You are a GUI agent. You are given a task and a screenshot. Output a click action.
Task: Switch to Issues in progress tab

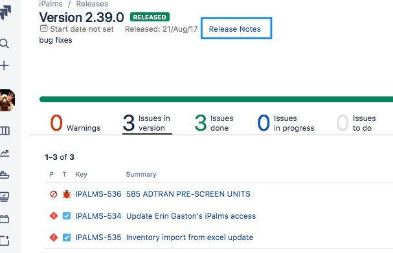point(286,123)
